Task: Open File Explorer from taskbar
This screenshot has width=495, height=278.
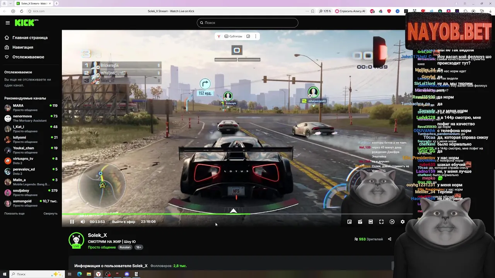Action: pyautogui.click(x=89, y=274)
